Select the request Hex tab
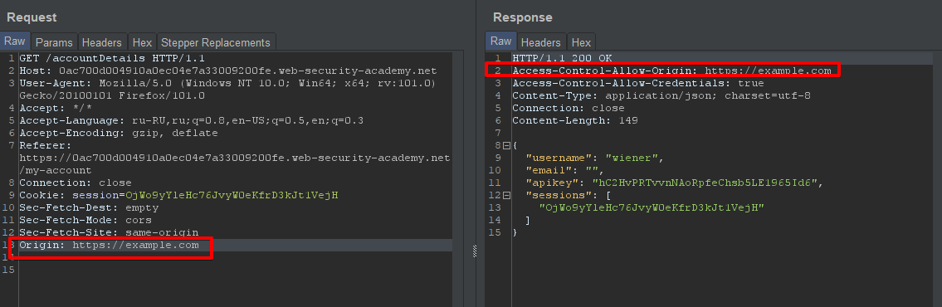 (142, 42)
